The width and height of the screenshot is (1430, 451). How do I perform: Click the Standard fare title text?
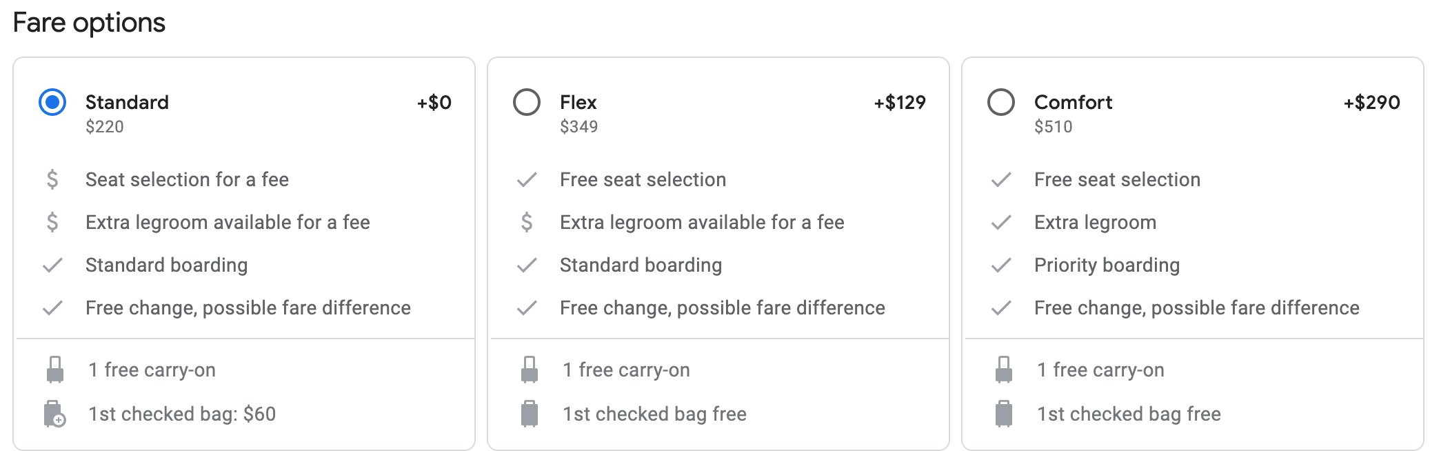point(127,103)
